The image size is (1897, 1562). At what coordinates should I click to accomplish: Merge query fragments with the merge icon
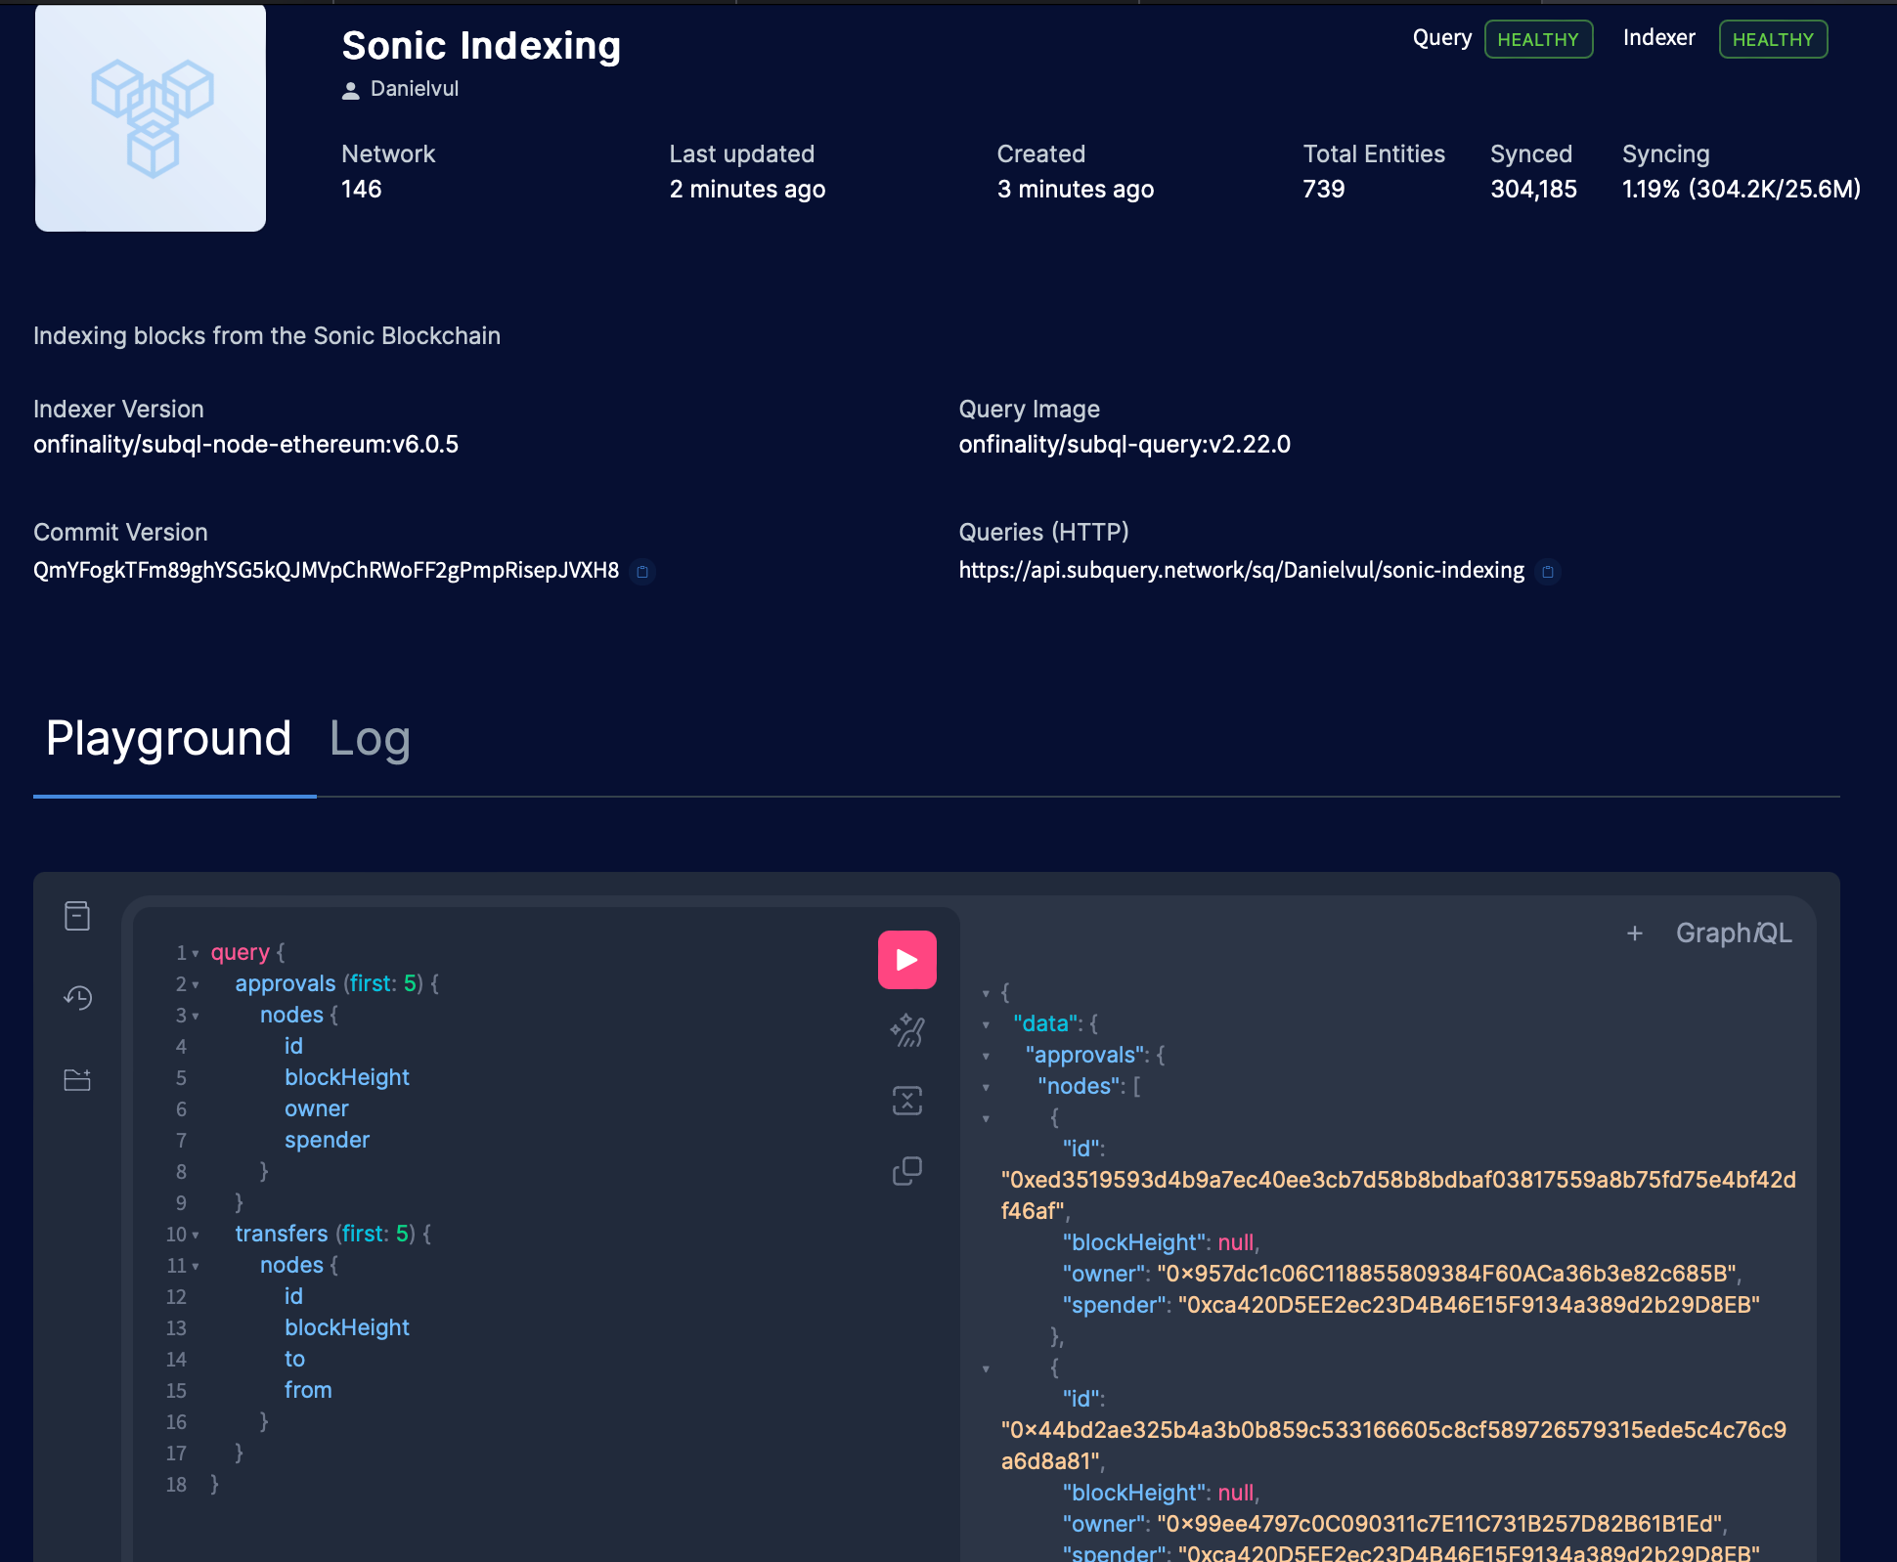pos(906,1100)
